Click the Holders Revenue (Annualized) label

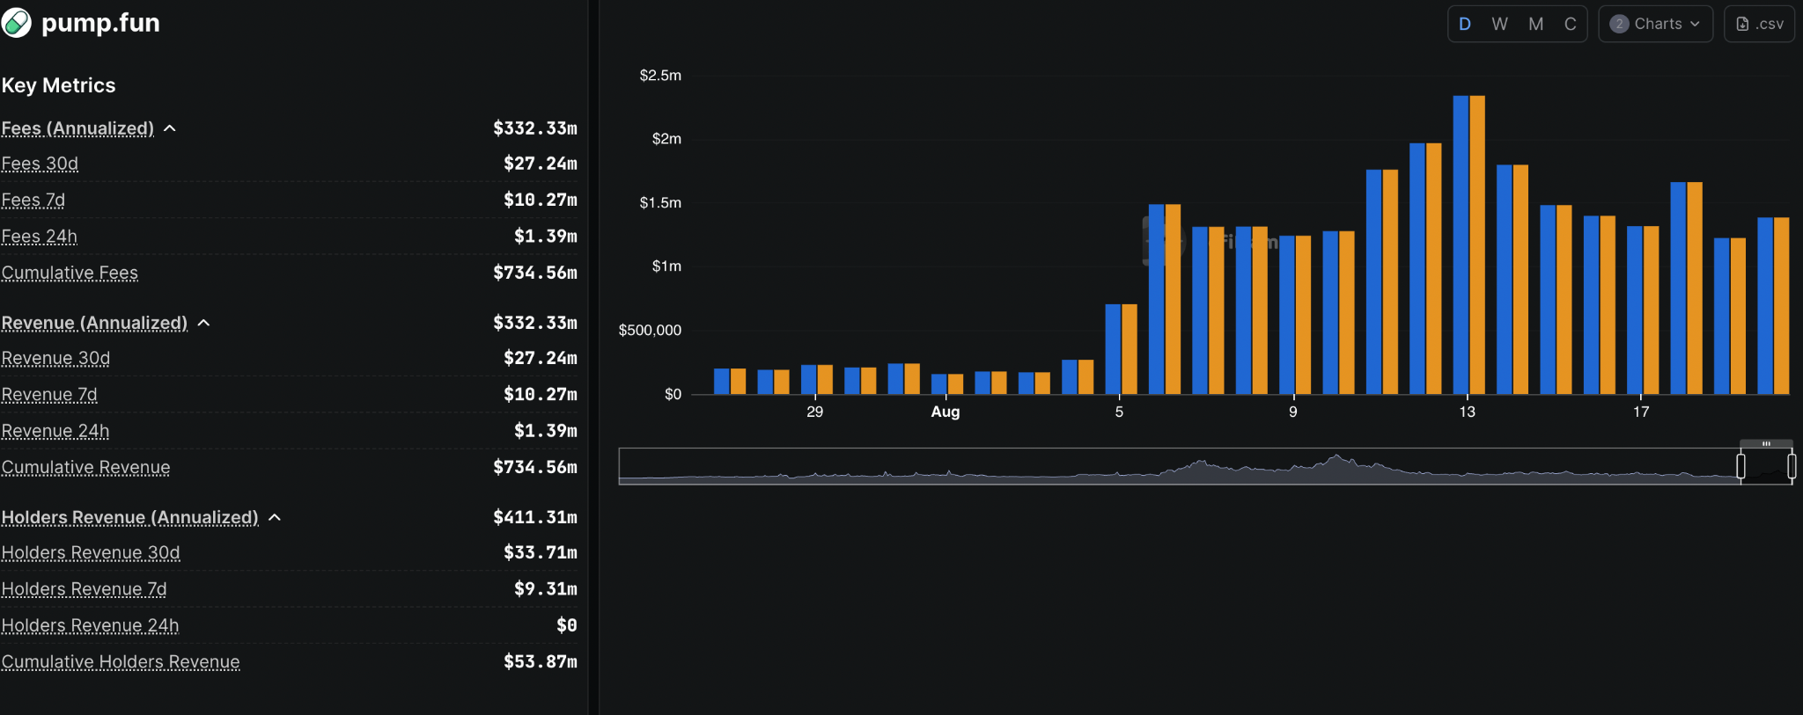(x=129, y=517)
